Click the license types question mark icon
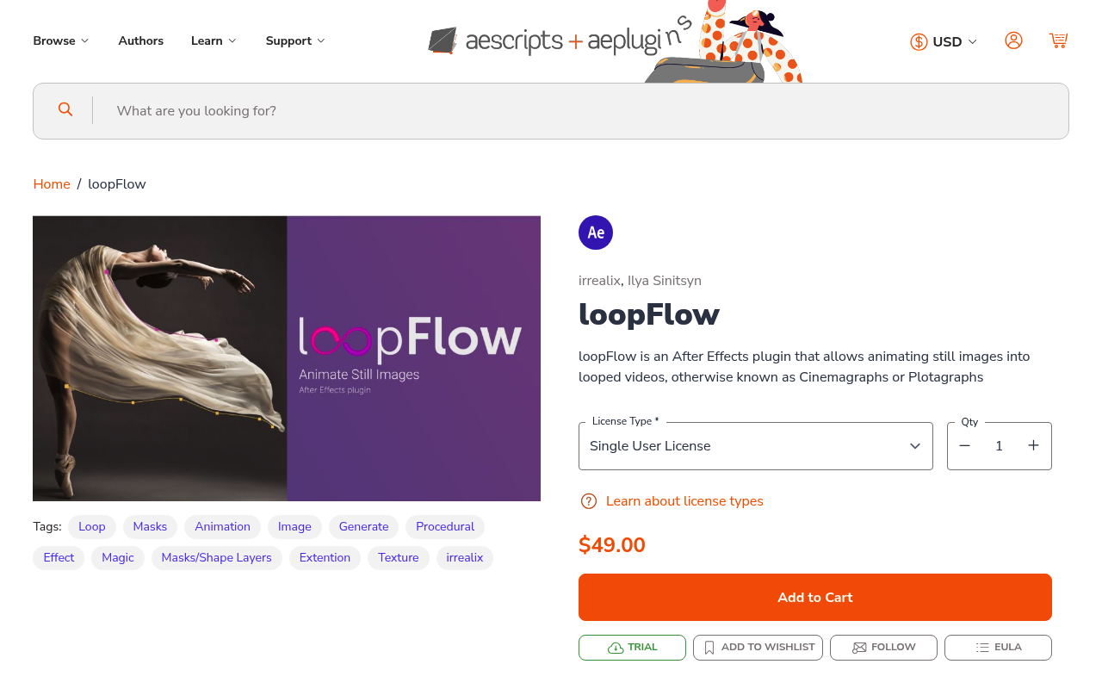The width and height of the screenshot is (1102, 689). pyautogui.click(x=588, y=501)
